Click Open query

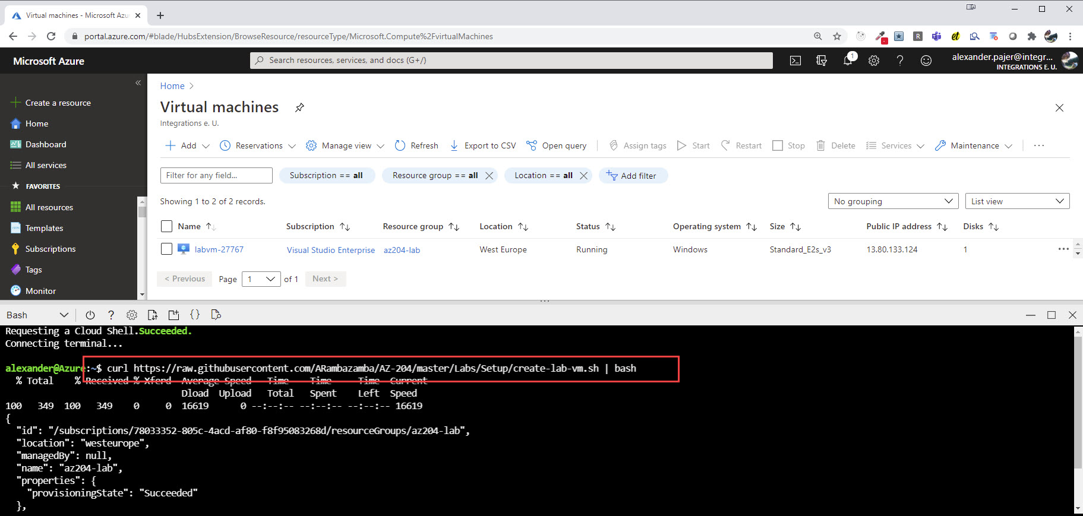click(556, 145)
